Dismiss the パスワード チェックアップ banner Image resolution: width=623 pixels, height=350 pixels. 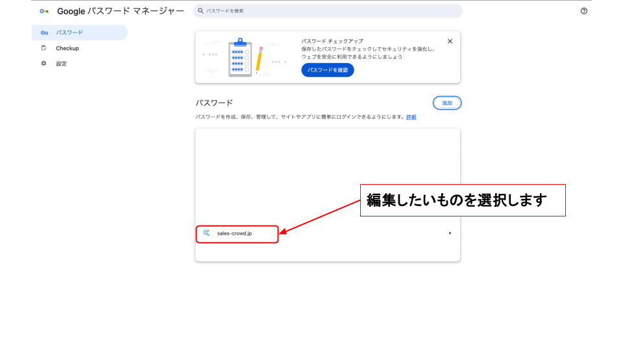click(450, 41)
